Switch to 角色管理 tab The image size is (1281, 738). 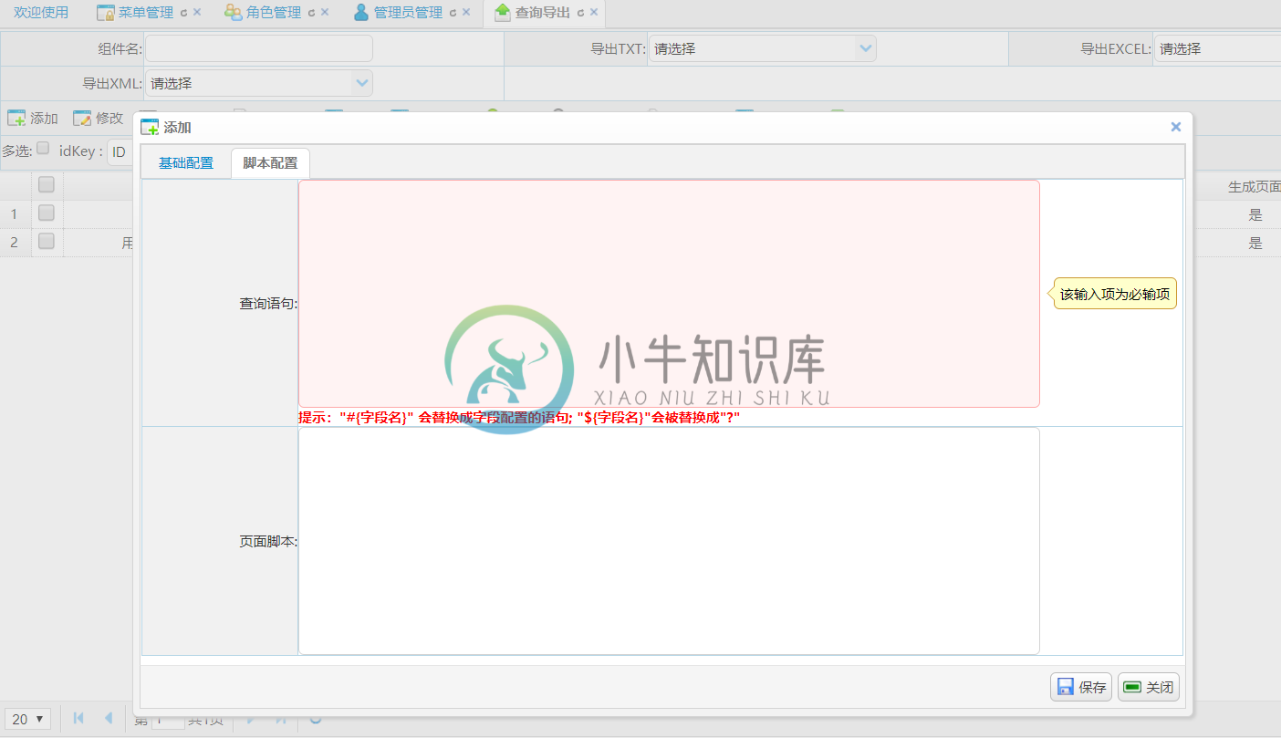[274, 13]
